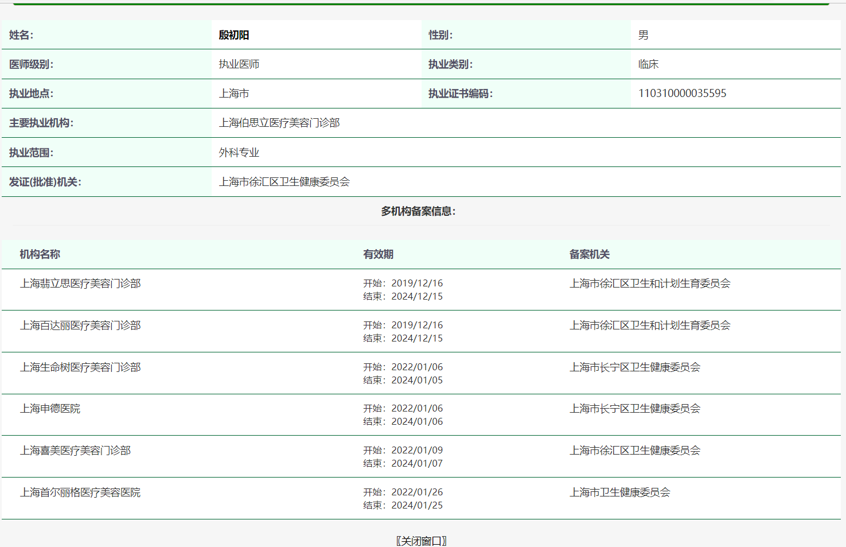Select the row name 上海申德医院
The image size is (846, 547).
click(x=50, y=409)
